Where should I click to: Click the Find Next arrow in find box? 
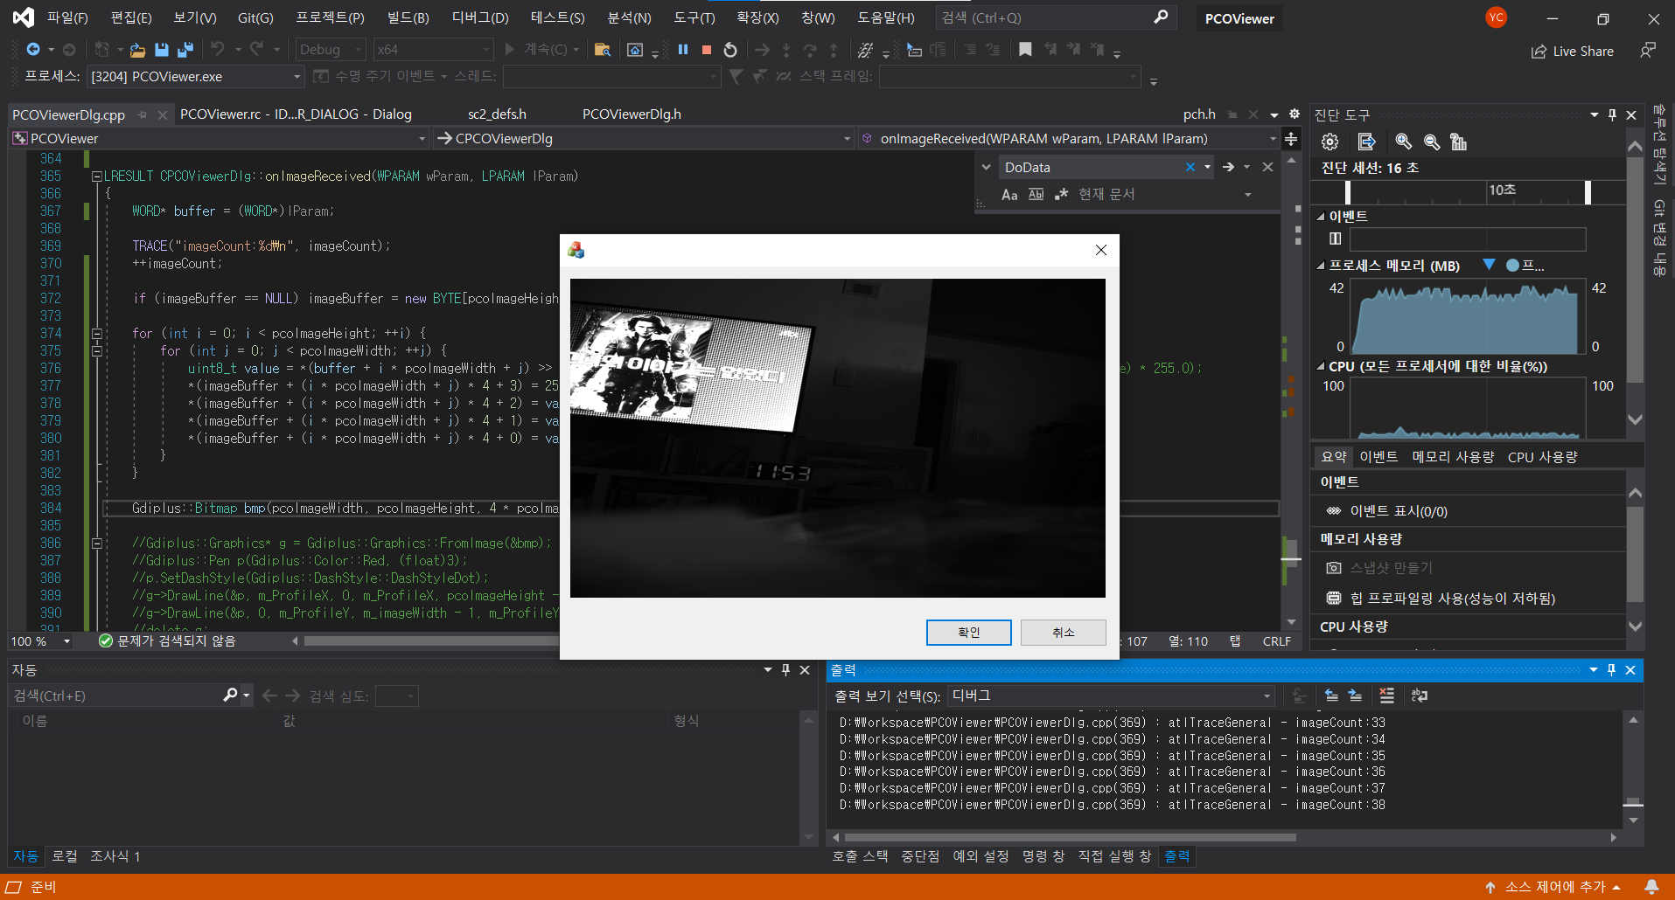(x=1228, y=167)
